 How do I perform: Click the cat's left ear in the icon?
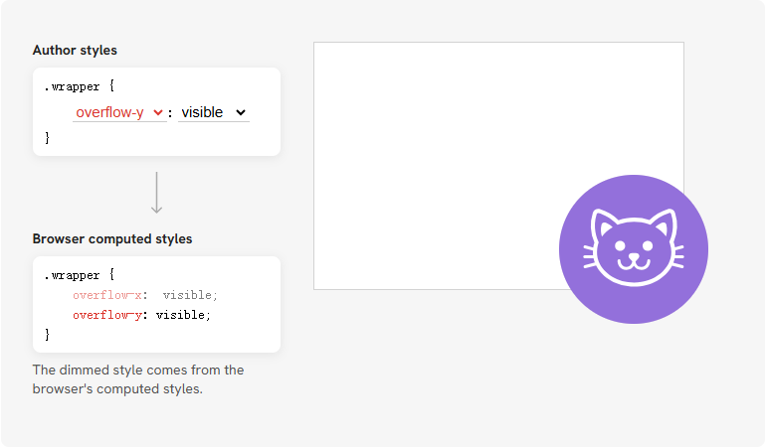pyautogui.click(x=603, y=223)
